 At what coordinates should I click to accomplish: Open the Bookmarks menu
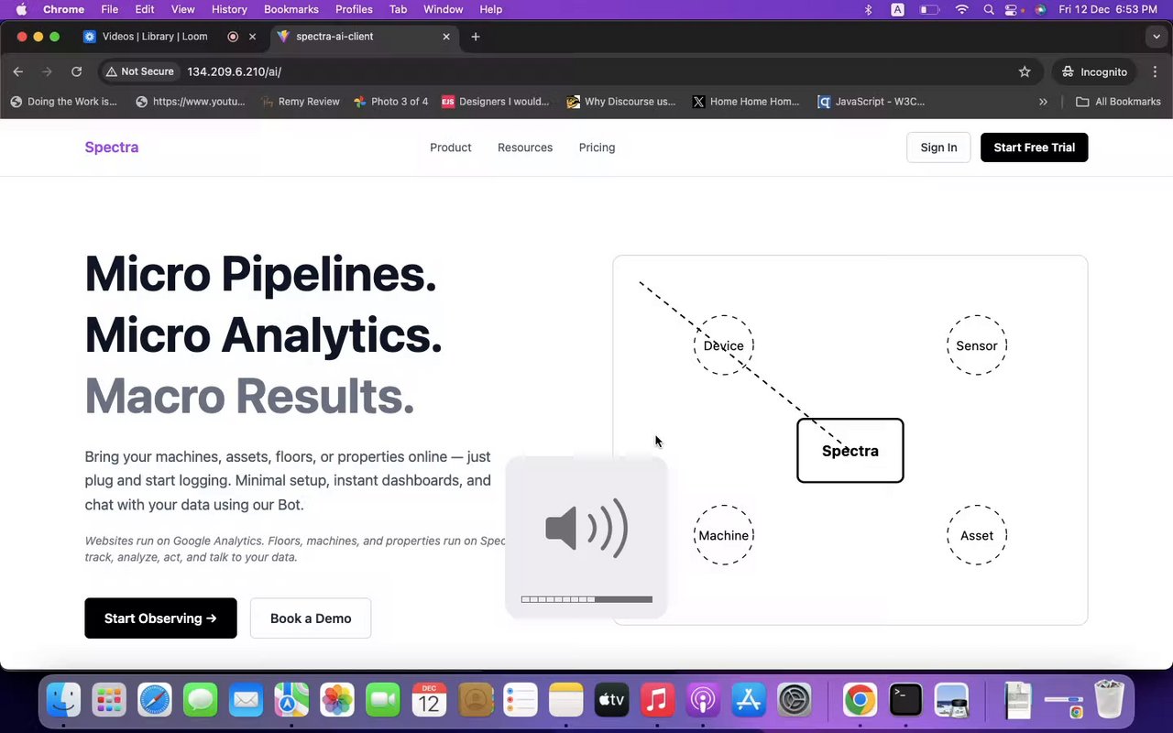tap(291, 9)
